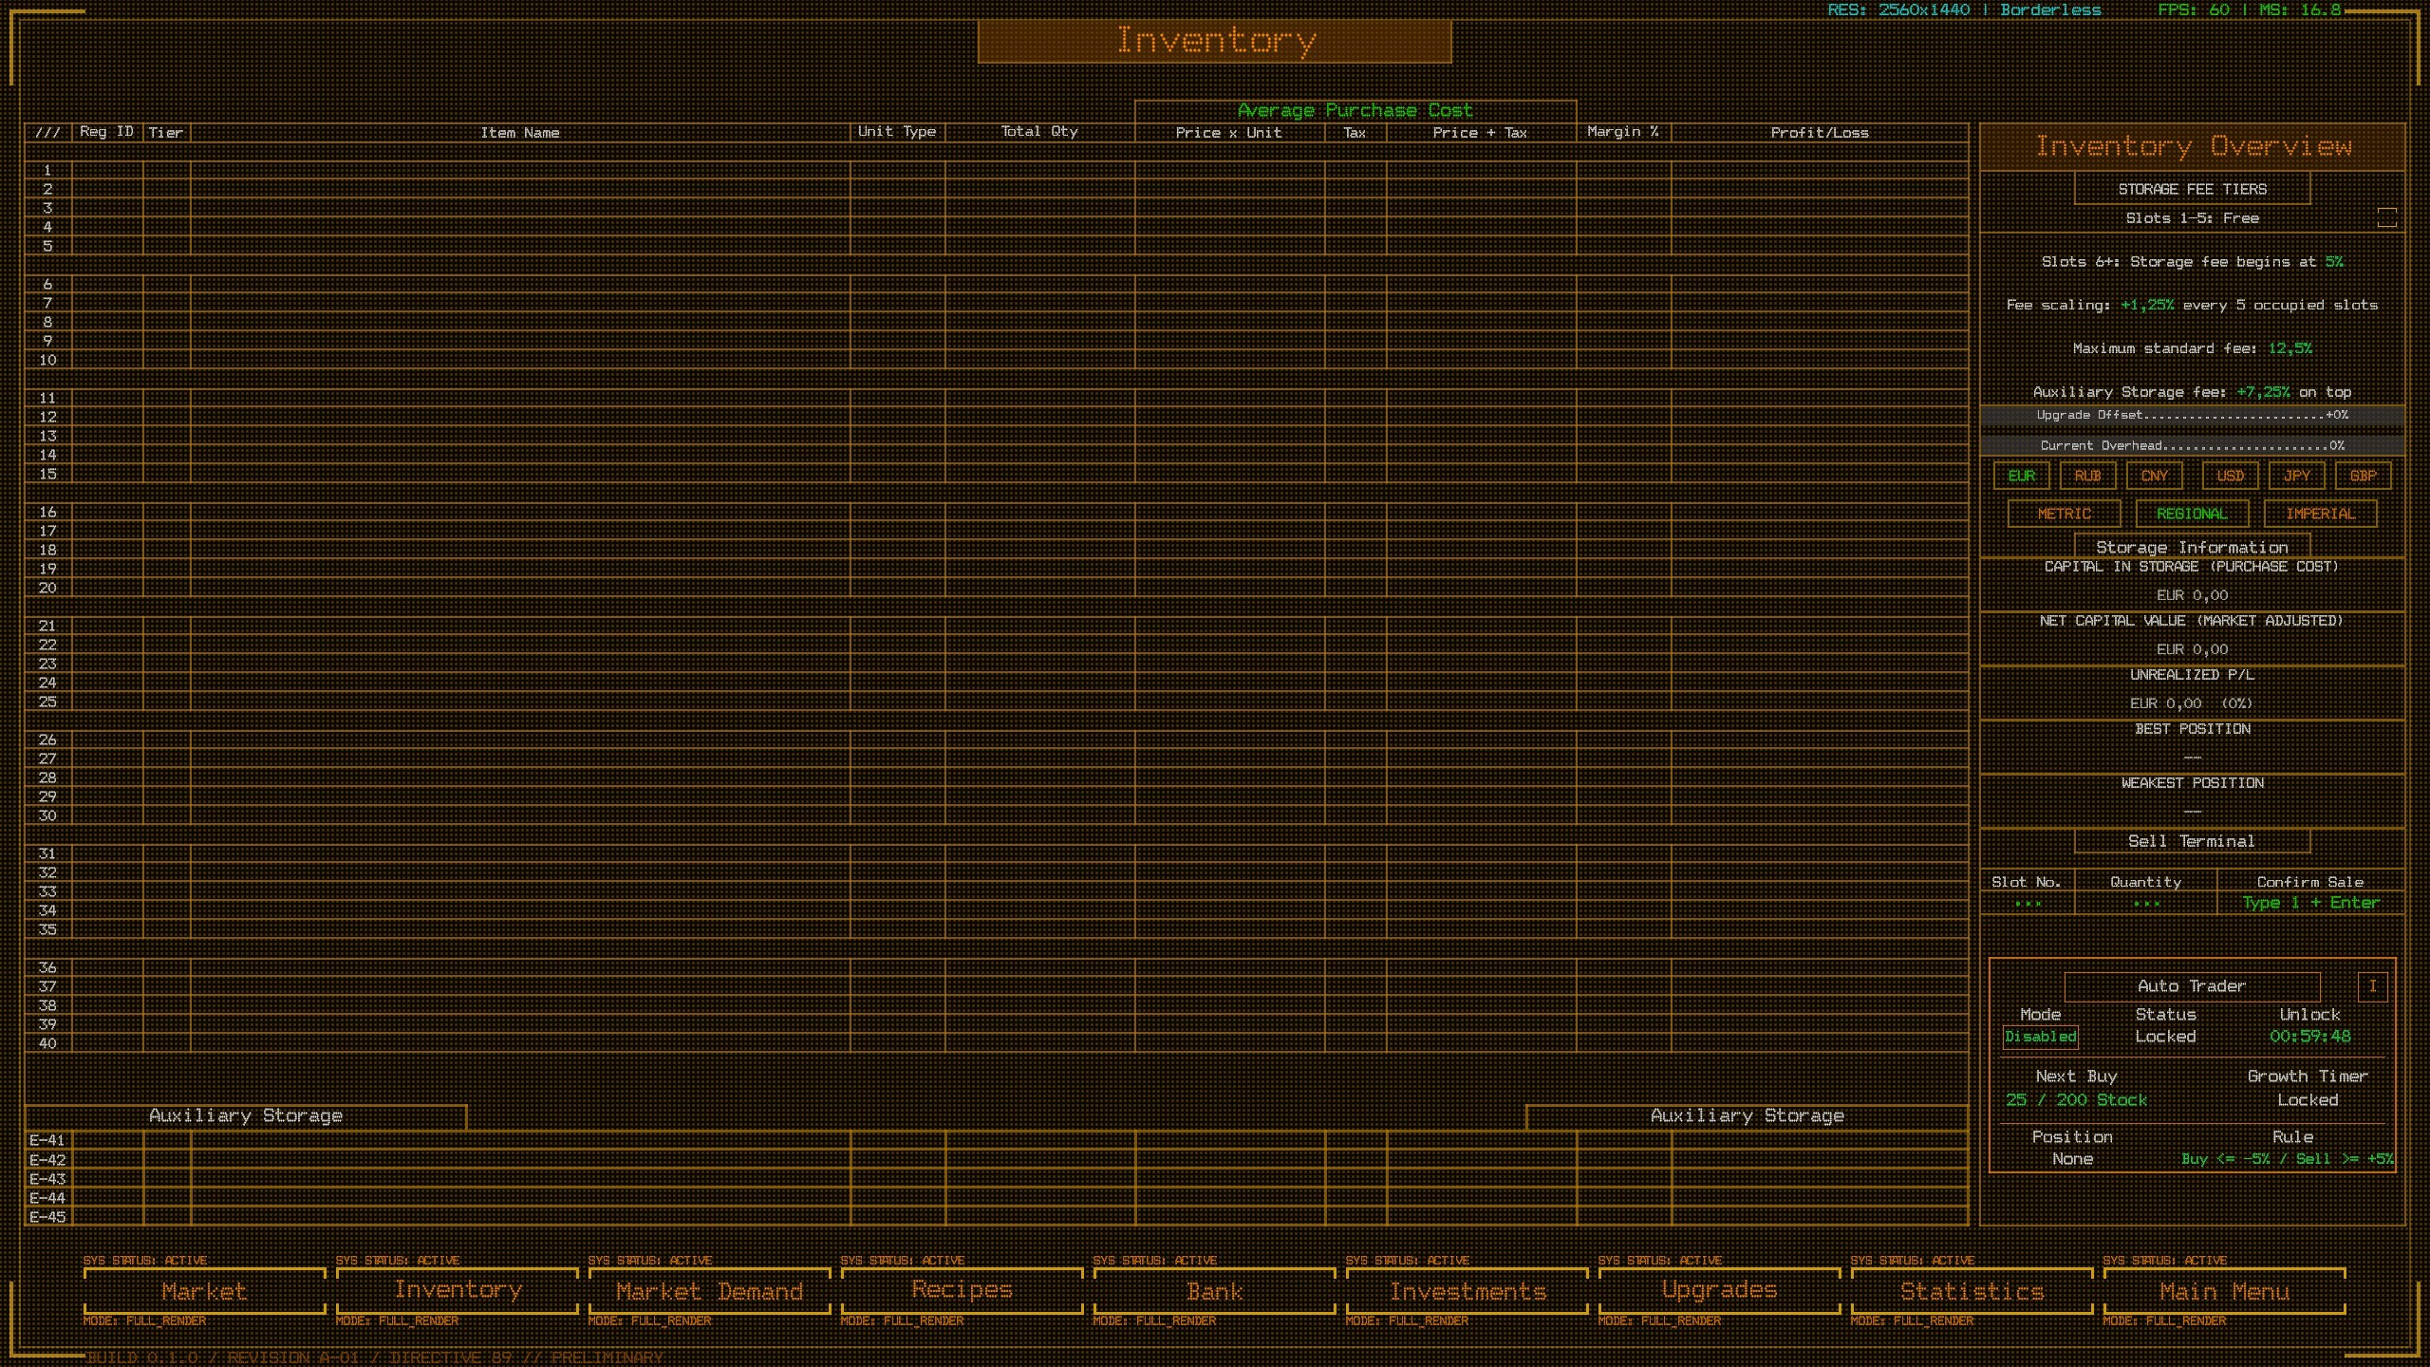Click Type 1 + Enter confirm sale

(2310, 903)
